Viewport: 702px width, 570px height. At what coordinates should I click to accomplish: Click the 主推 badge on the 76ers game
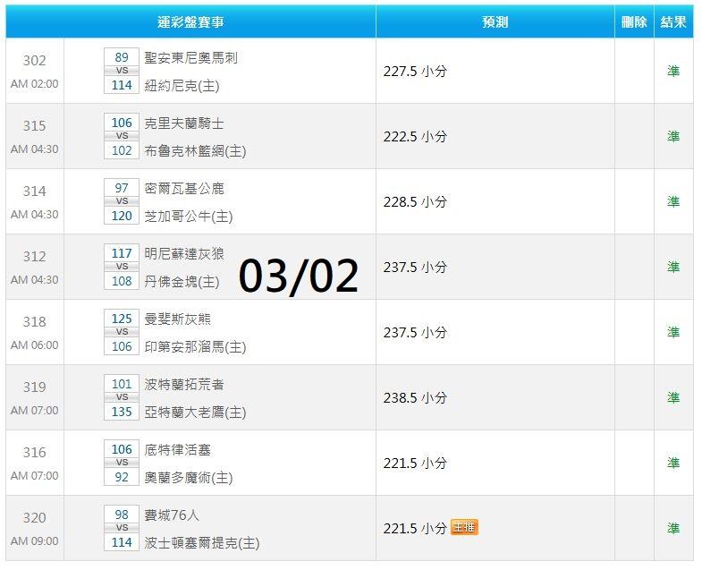click(464, 528)
